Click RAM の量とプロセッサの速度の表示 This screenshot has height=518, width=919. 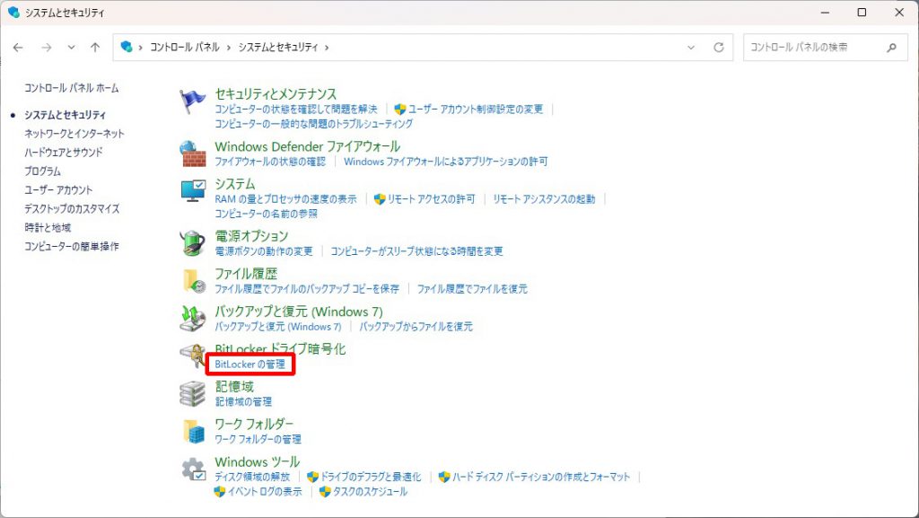click(x=285, y=199)
